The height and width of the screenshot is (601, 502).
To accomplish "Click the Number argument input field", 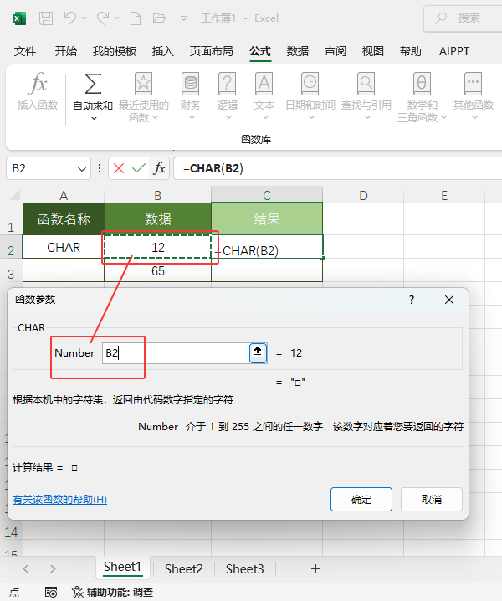I will [x=176, y=353].
